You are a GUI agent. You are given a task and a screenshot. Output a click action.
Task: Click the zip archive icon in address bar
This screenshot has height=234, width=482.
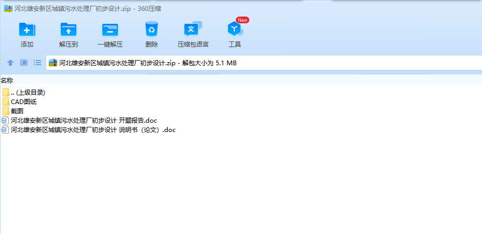click(53, 63)
